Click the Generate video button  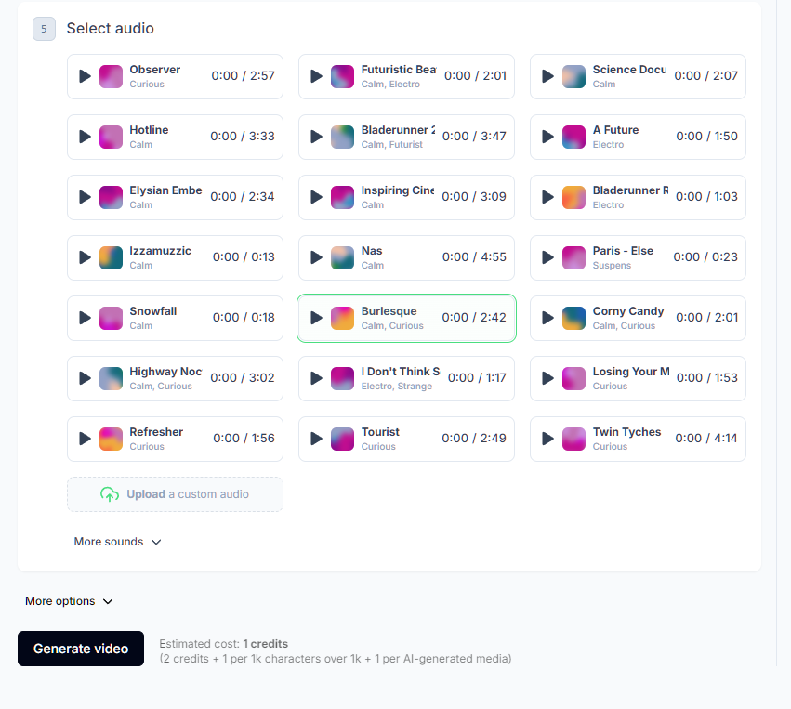(x=81, y=649)
